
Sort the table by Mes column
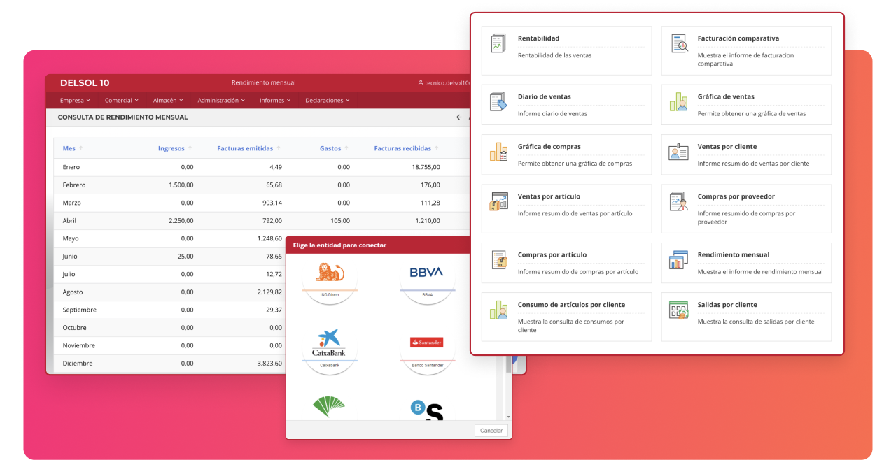[69, 148]
